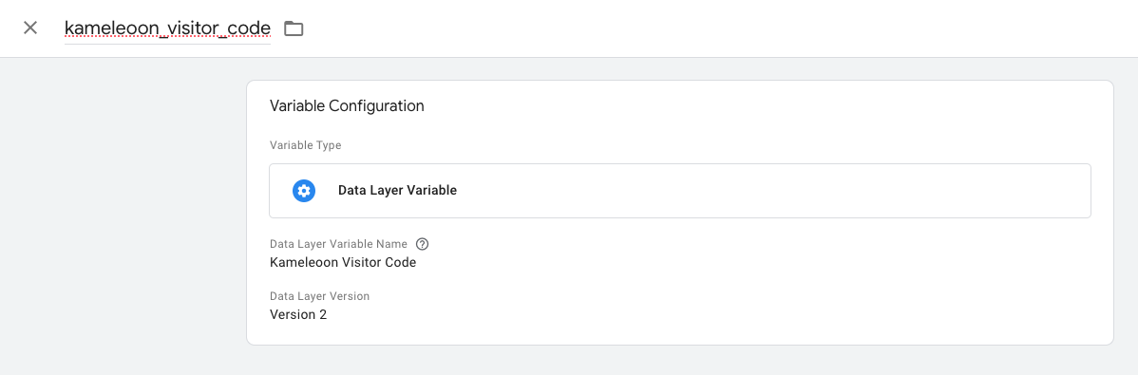Edit the kameleoon_visitor_code name field
This screenshot has height=375, width=1138.
point(167,28)
